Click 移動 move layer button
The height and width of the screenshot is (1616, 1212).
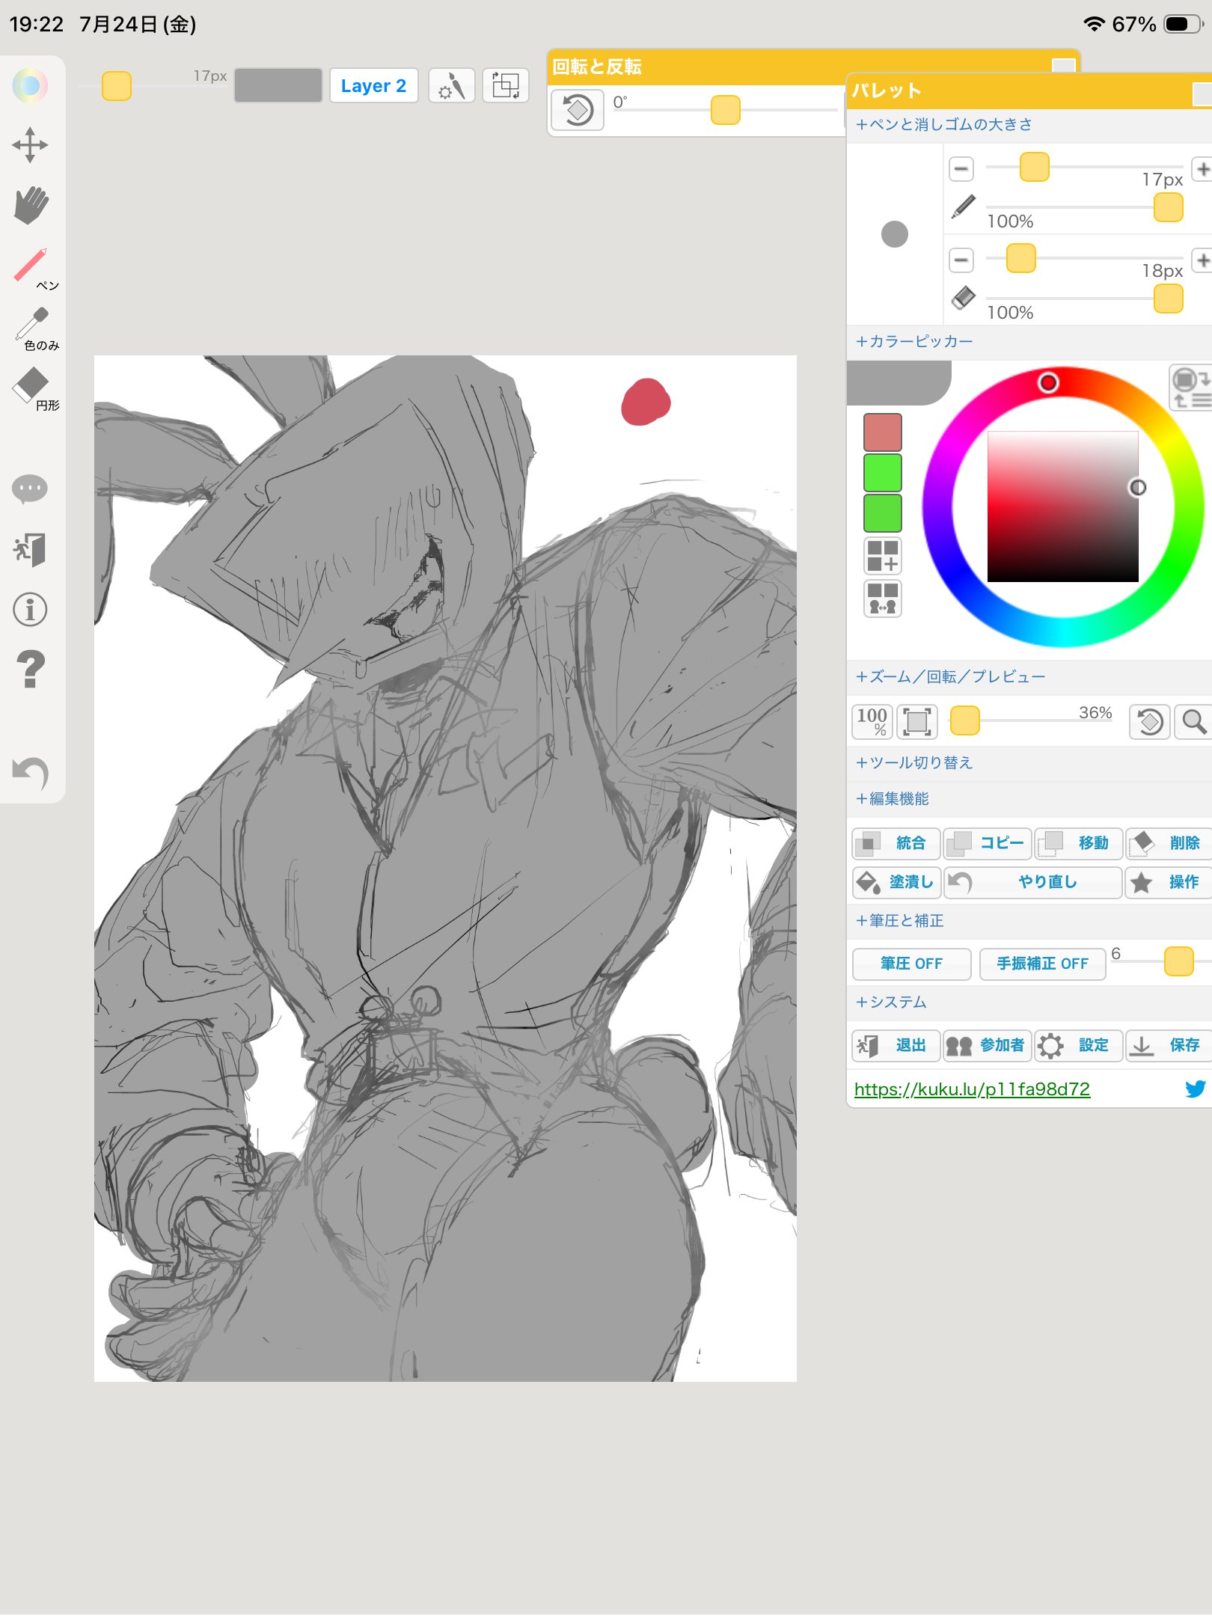click(x=1079, y=843)
